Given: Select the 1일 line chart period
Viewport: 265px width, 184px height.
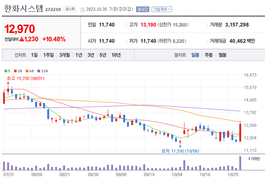Looking at the screenshot, I should 34,55.
